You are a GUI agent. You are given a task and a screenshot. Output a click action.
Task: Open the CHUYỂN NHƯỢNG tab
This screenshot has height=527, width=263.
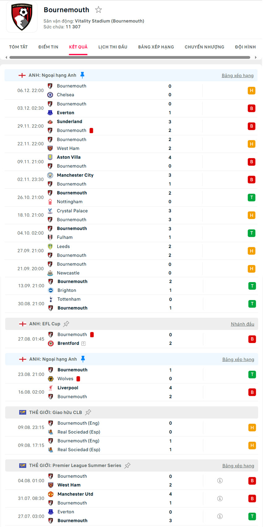click(204, 47)
